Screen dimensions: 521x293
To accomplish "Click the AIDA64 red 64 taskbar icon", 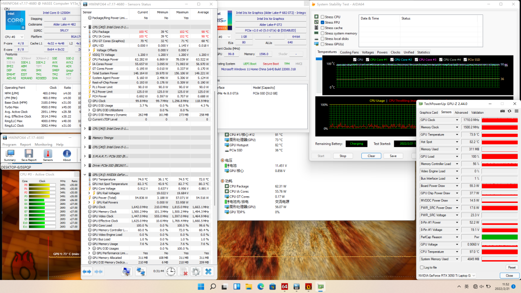I will tap(285, 287).
